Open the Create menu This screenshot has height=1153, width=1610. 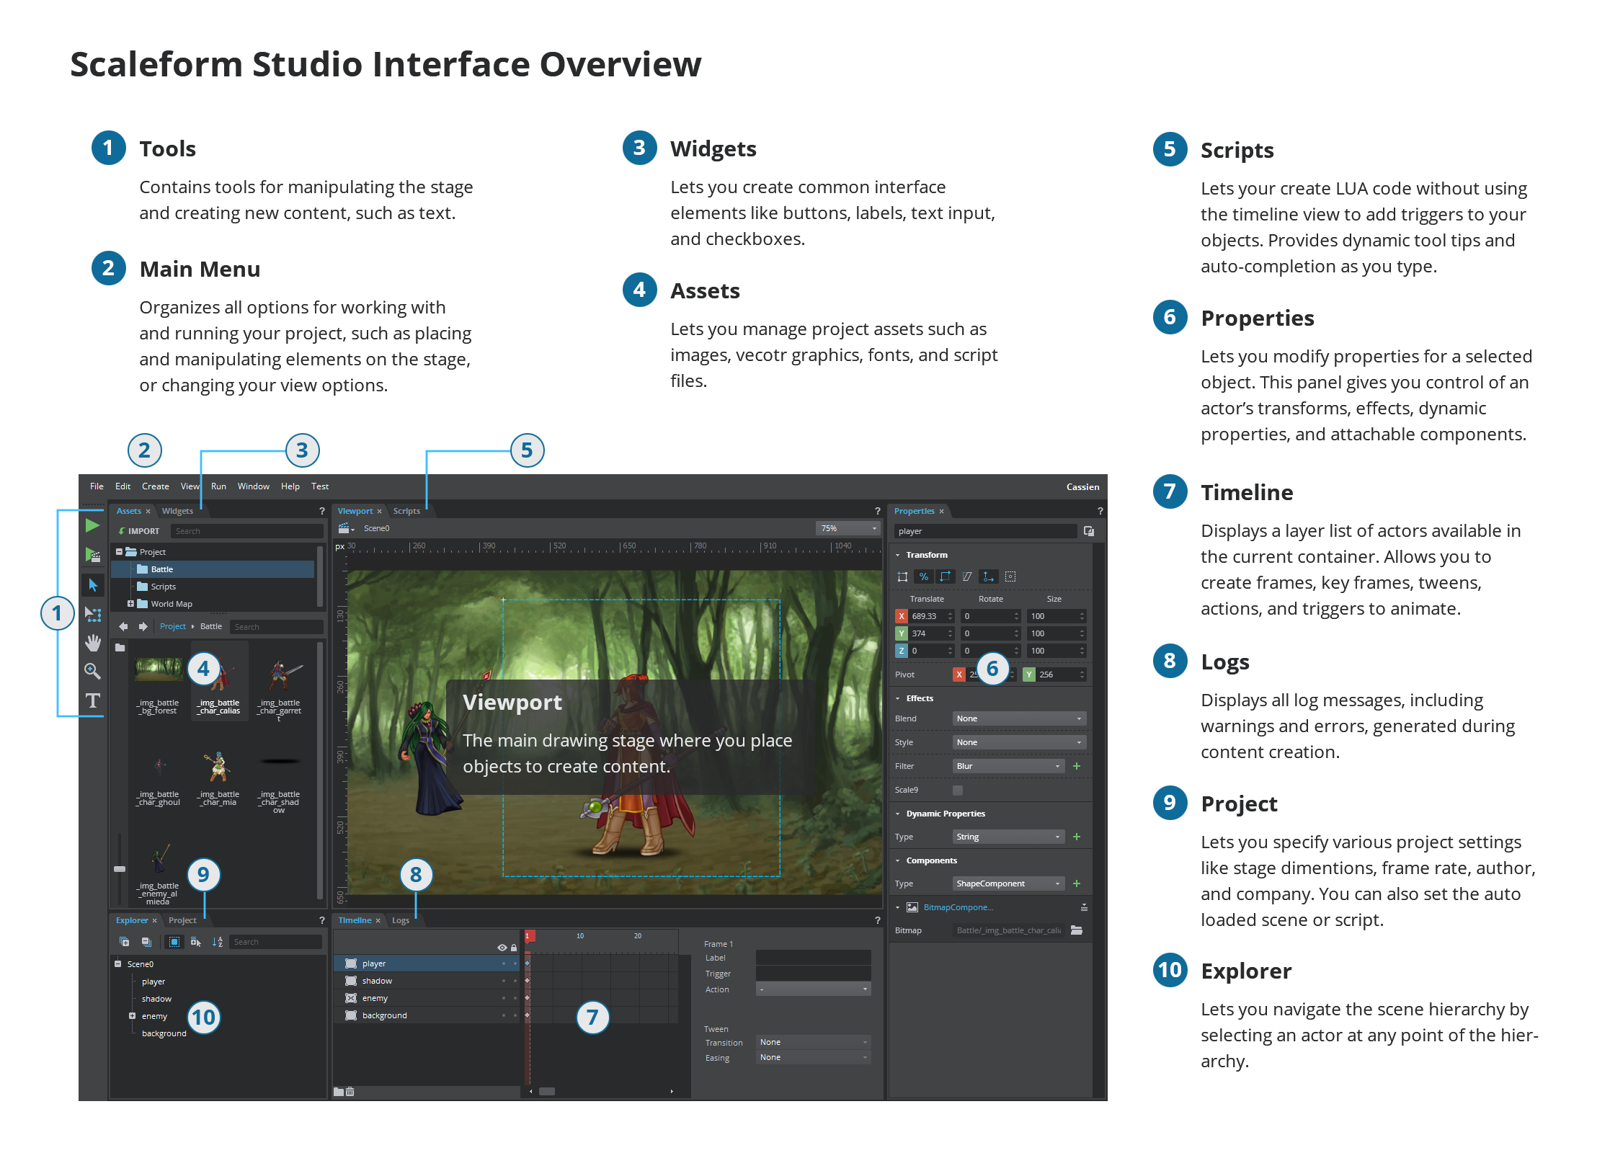point(155,486)
